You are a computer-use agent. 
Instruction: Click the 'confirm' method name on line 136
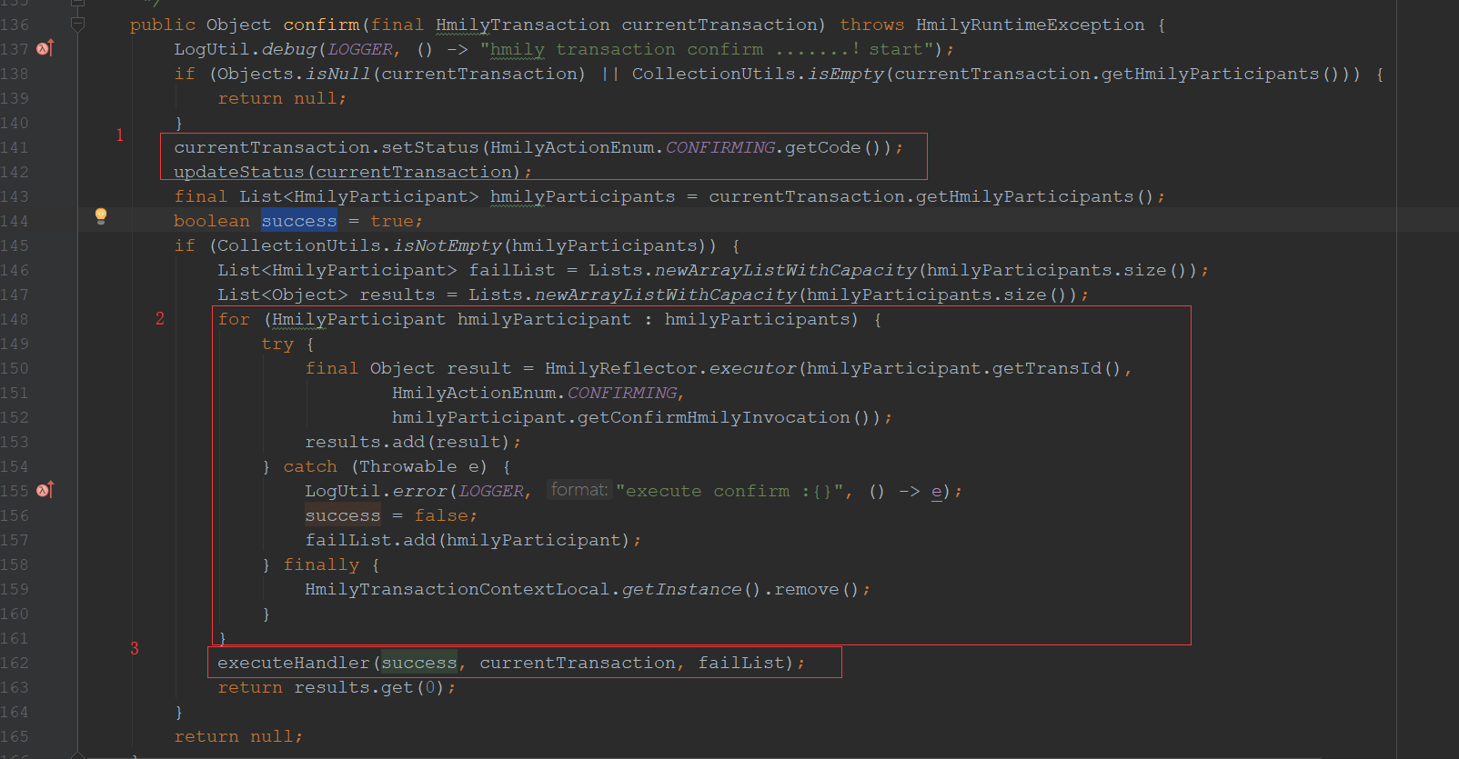click(321, 25)
